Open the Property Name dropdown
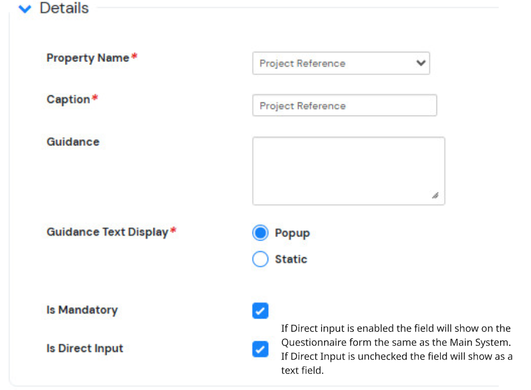Screen dimensions: 531x390 point(341,63)
